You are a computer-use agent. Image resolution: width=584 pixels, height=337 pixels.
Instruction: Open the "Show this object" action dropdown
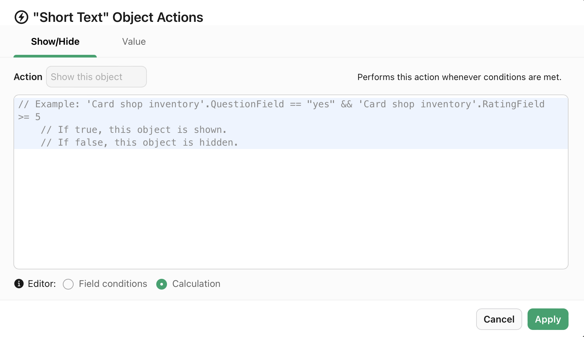click(96, 77)
